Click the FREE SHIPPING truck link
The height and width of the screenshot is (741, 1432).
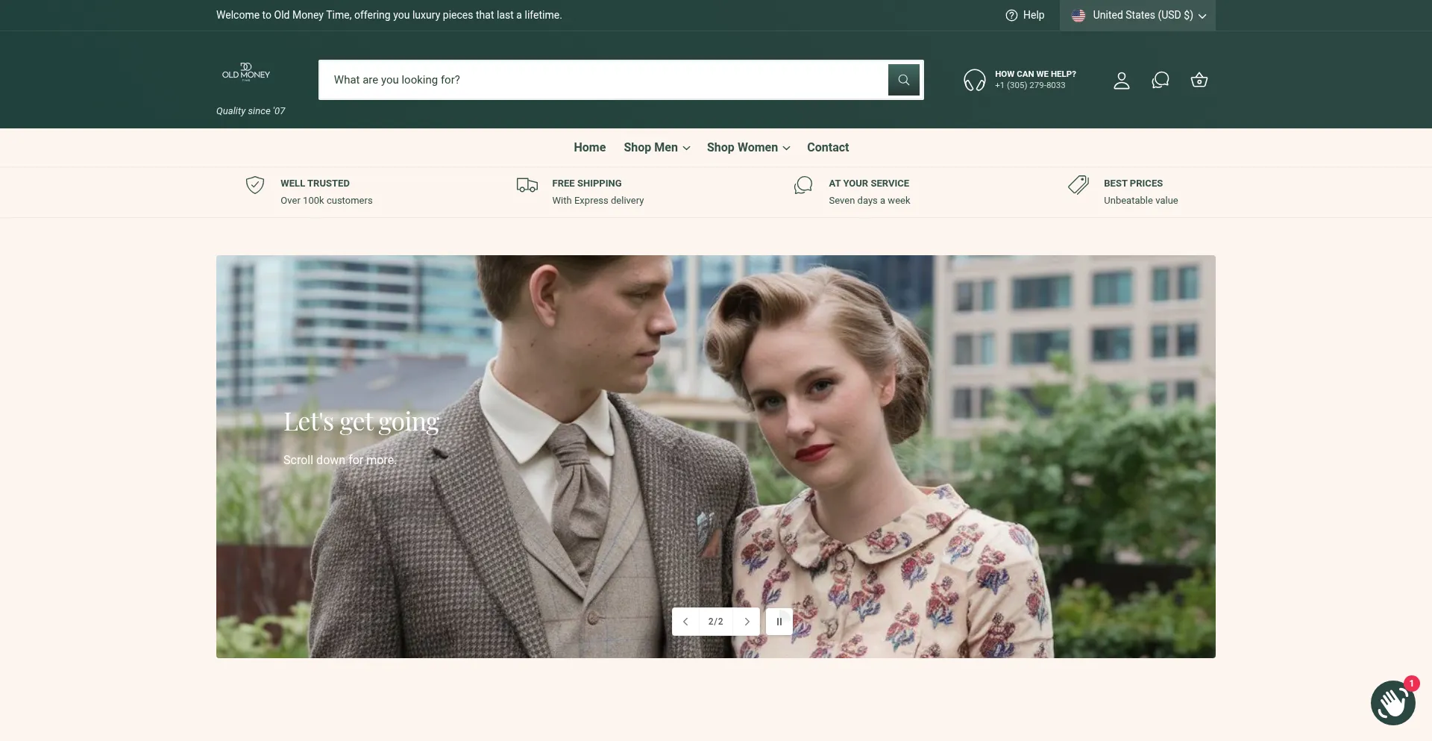(x=586, y=183)
